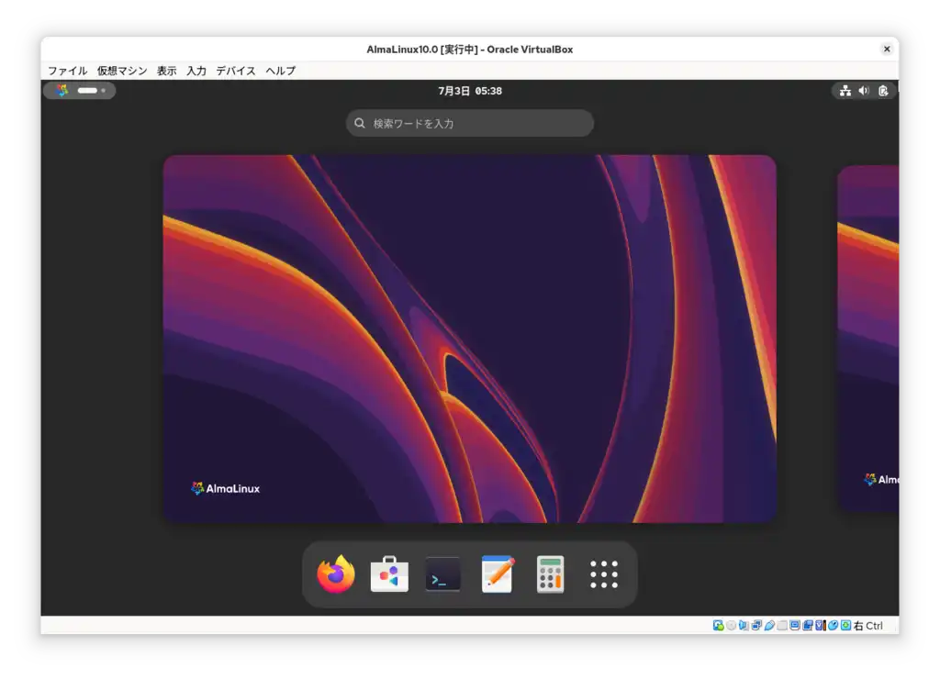Open the Text Editor app
940x679 pixels.
click(x=497, y=574)
